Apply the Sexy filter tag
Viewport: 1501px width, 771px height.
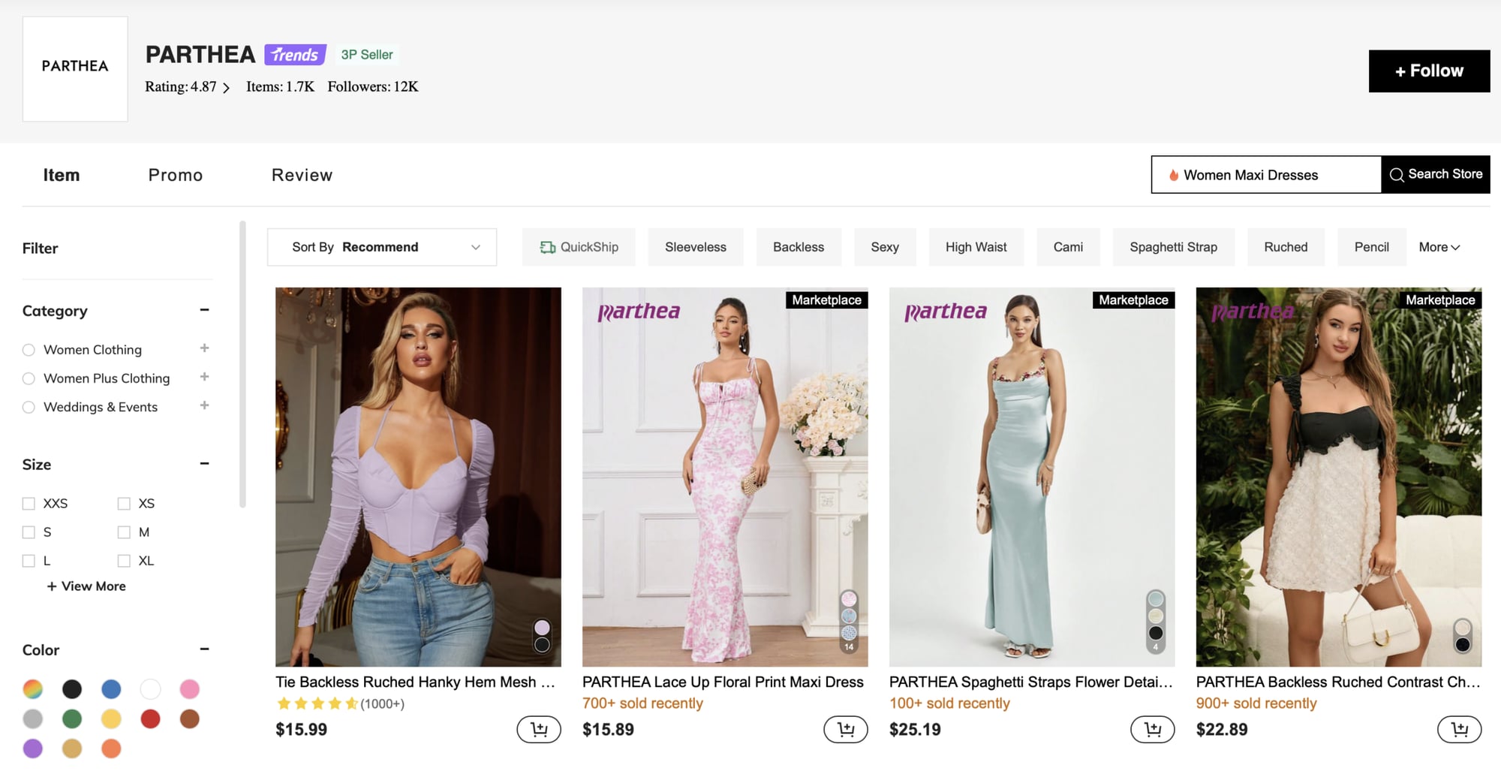point(885,247)
